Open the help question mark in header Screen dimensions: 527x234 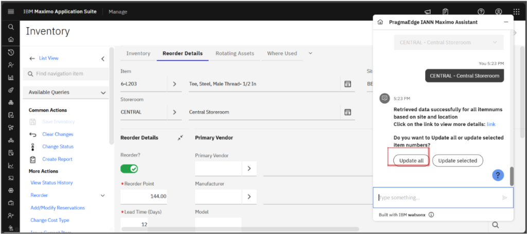pyautogui.click(x=481, y=12)
